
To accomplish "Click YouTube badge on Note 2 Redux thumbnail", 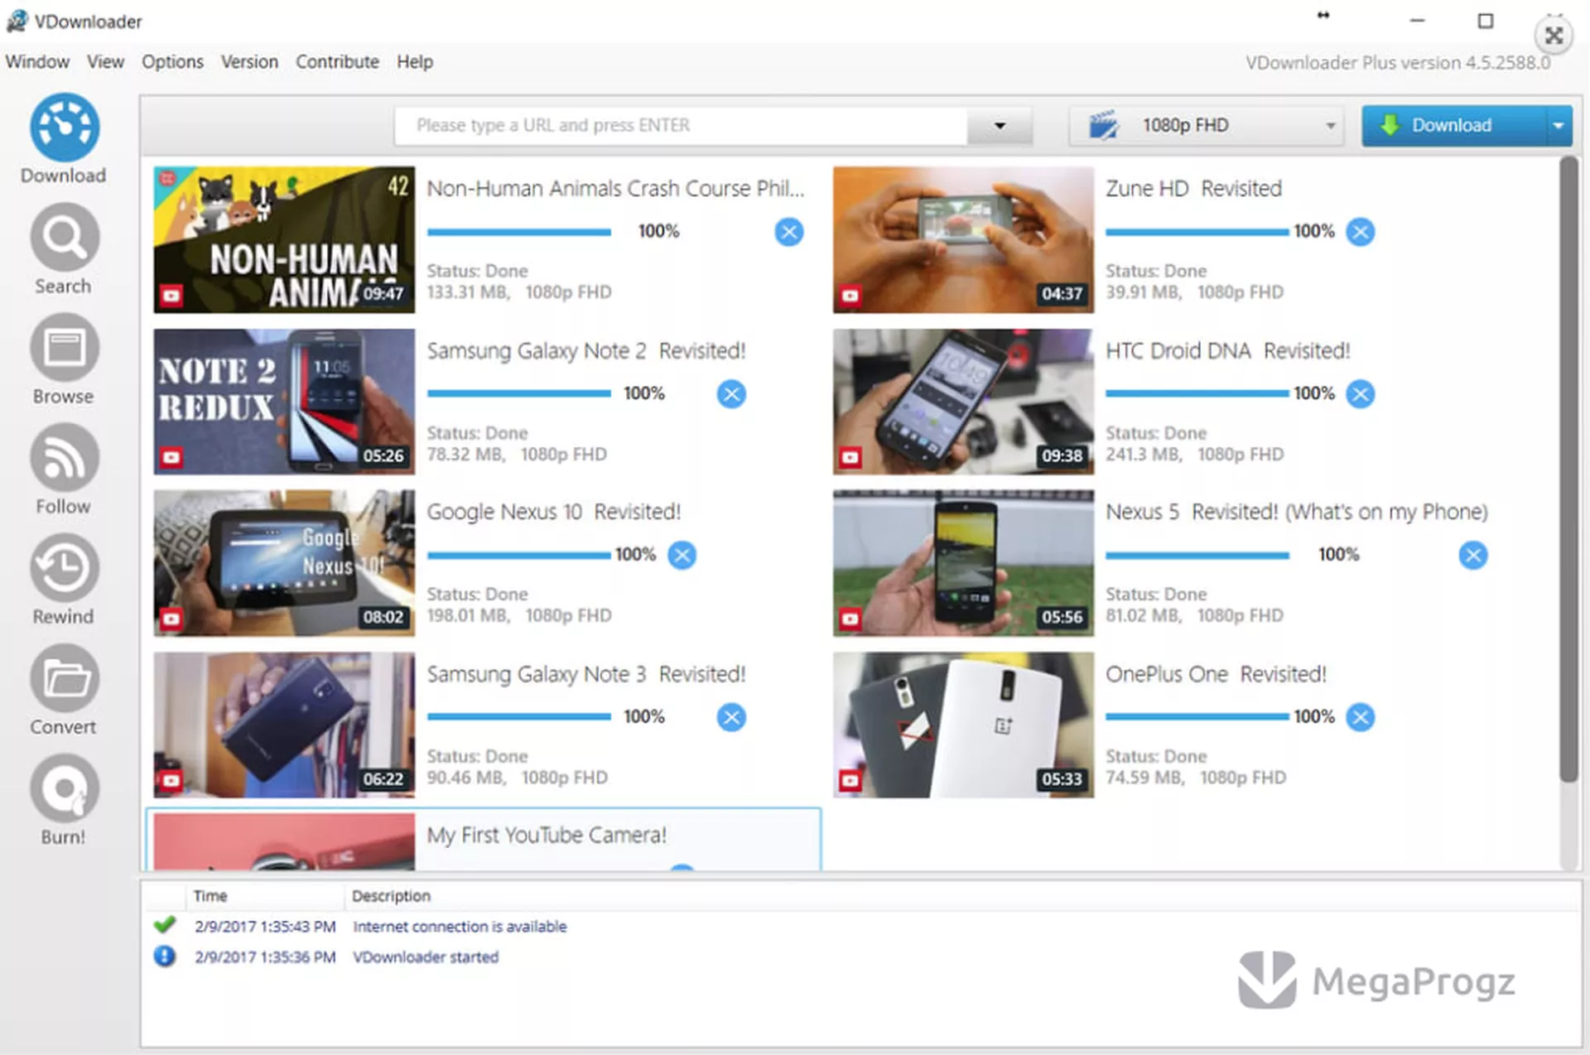I will coord(171,457).
